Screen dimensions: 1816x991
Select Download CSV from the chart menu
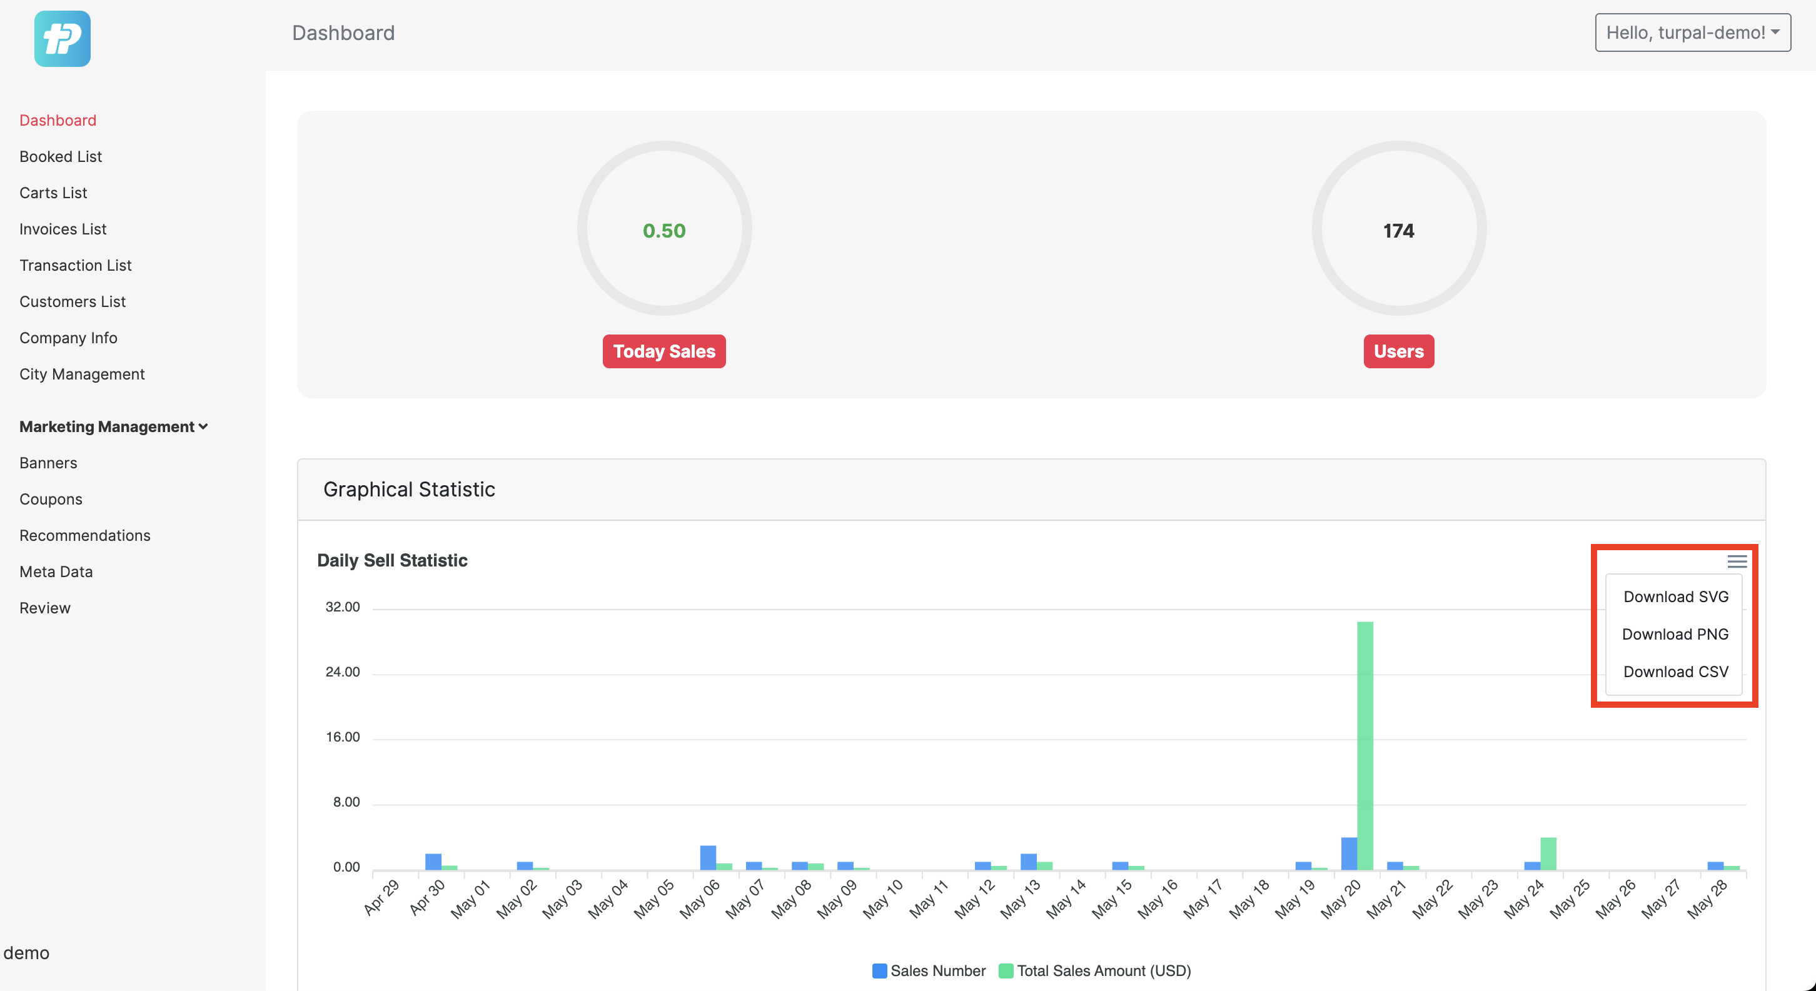pos(1675,671)
